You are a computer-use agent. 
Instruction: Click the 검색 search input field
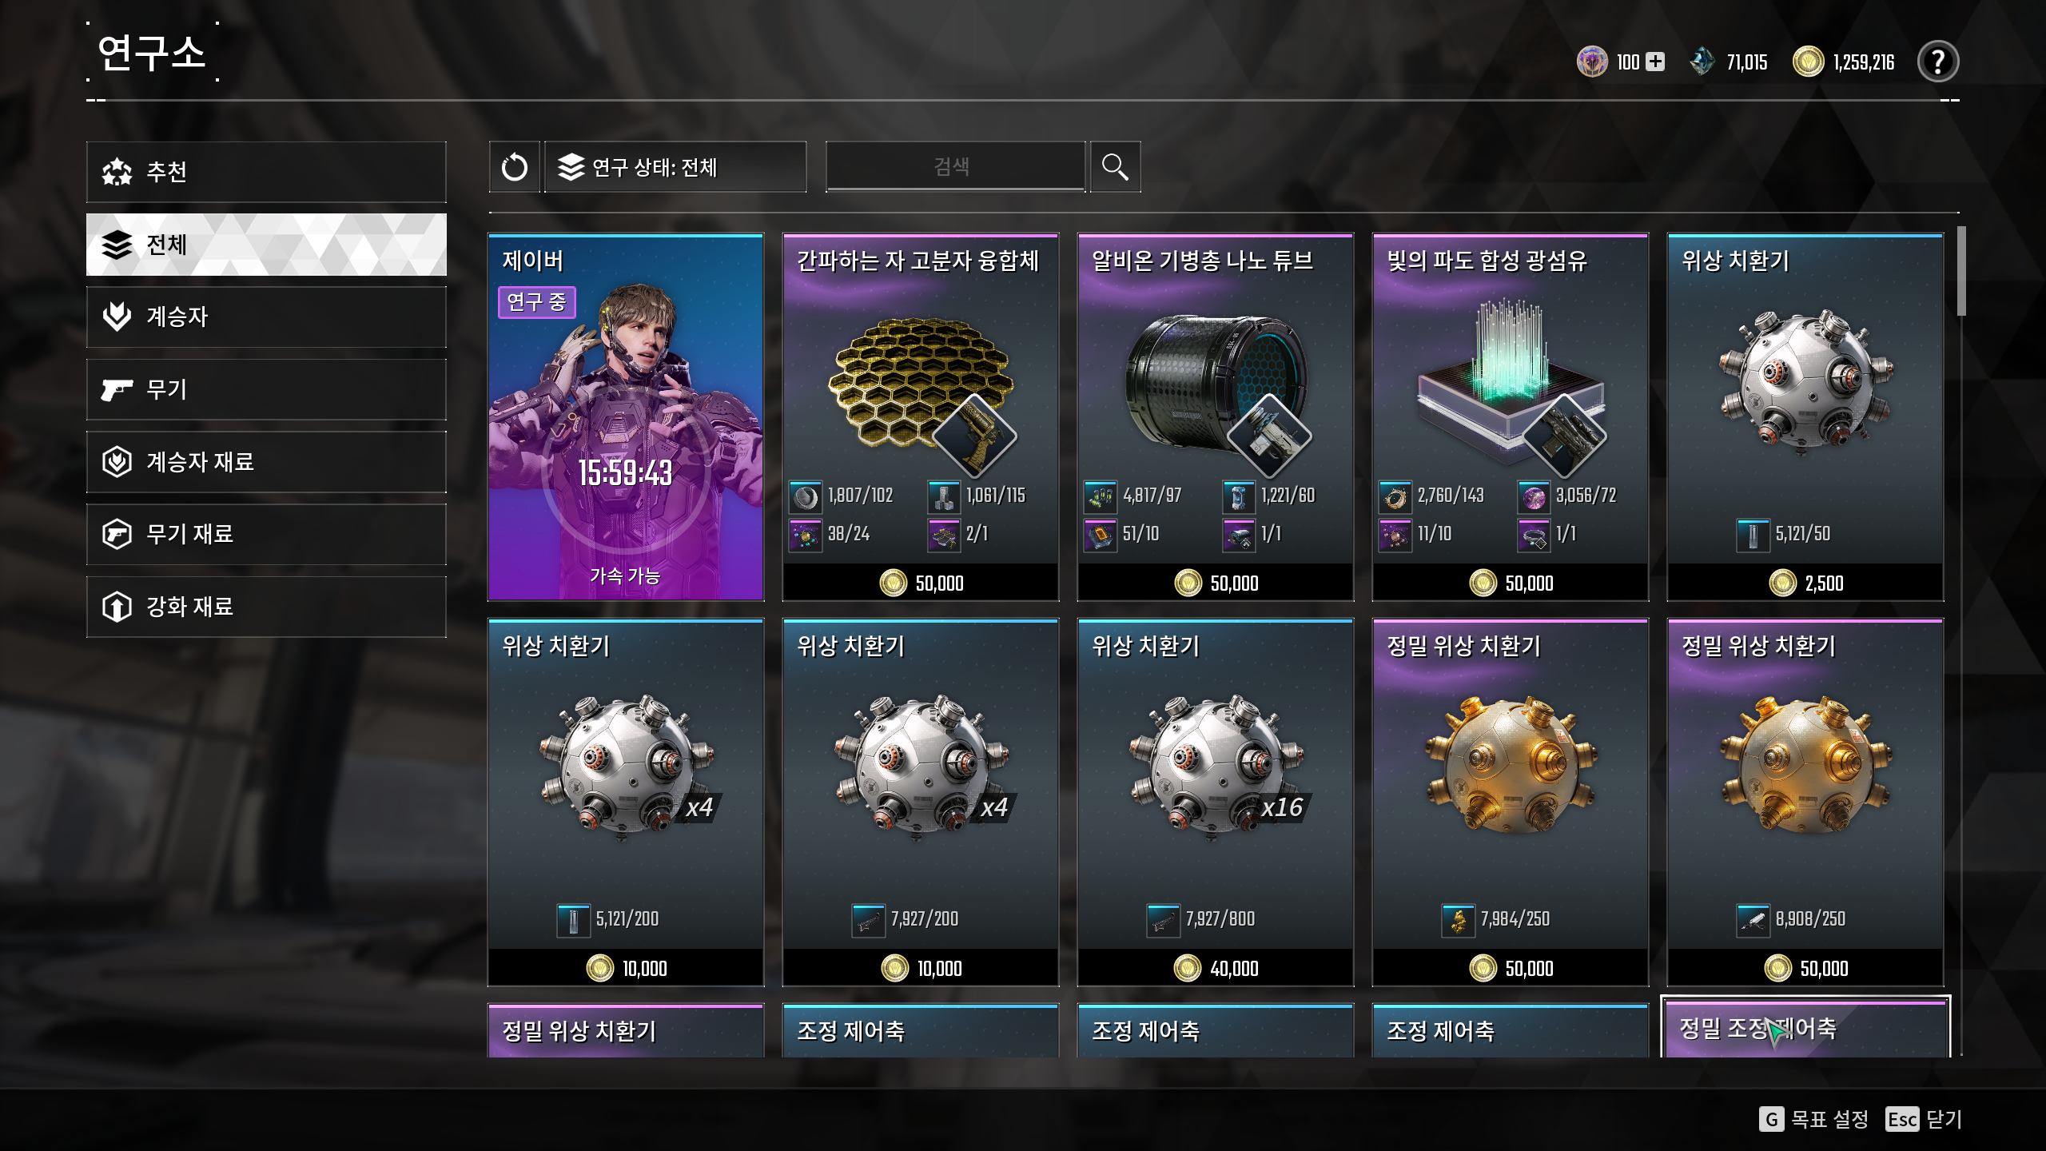(x=955, y=167)
